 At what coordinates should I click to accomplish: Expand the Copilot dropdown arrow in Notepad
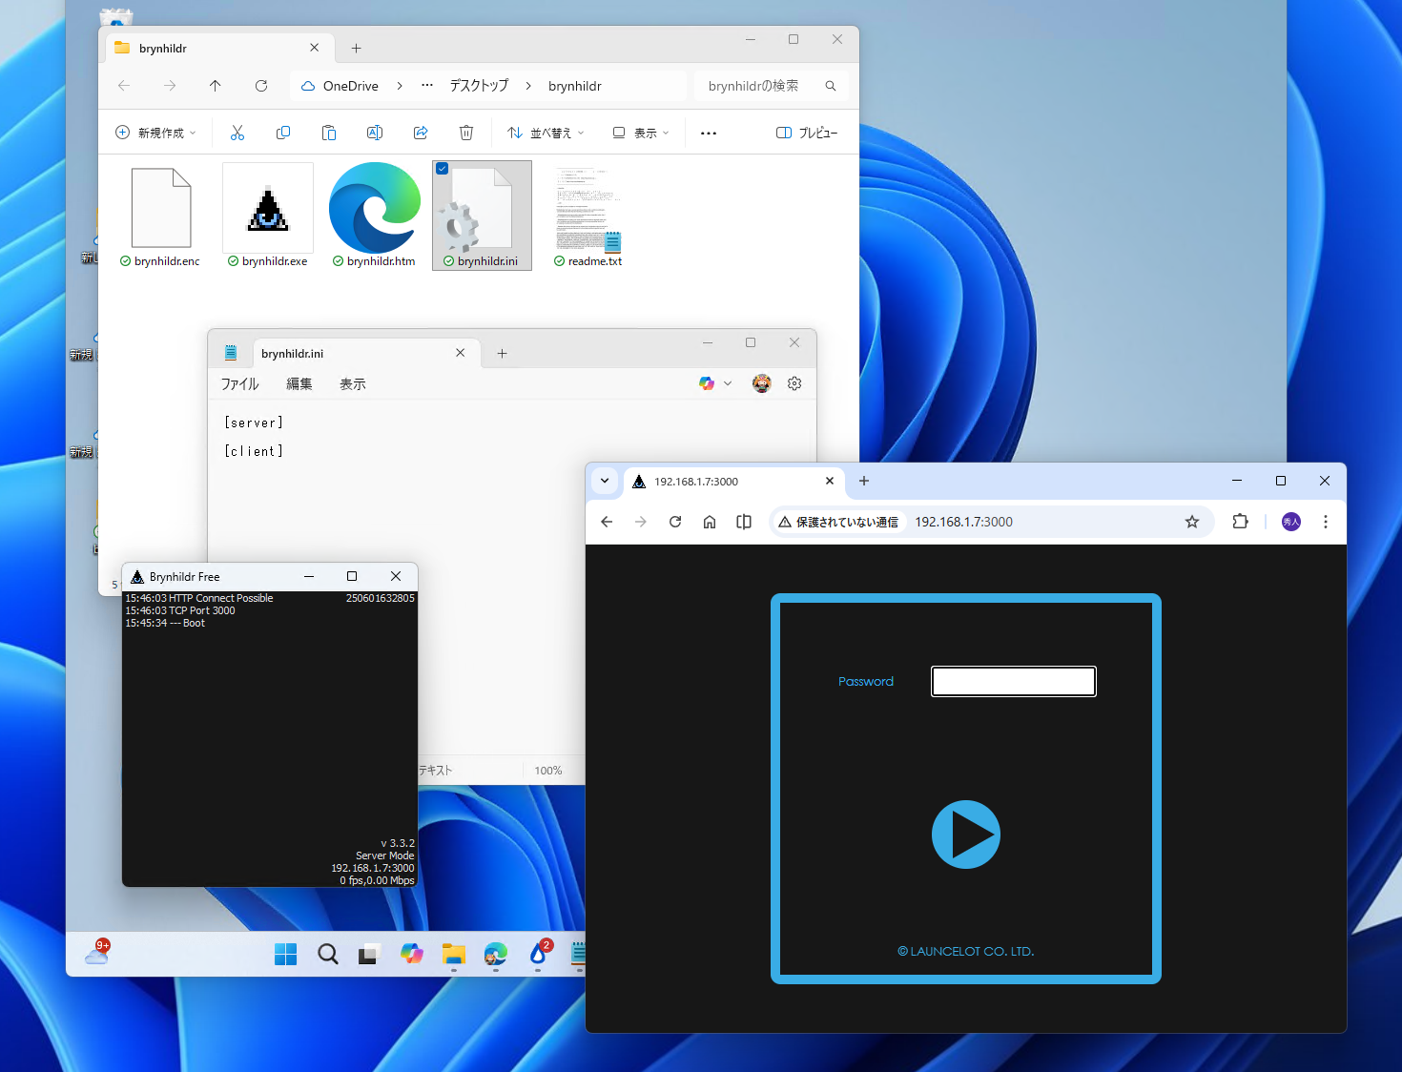728,383
